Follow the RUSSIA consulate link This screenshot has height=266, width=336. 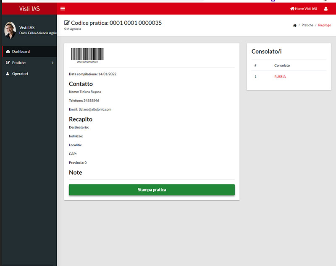coord(280,77)
